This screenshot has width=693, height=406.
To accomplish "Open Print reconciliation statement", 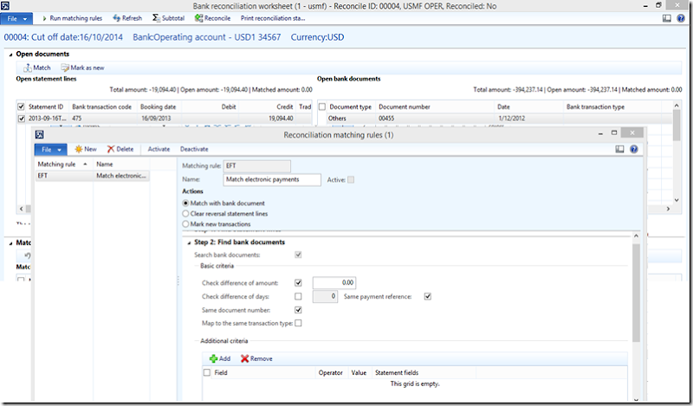I will 273,18.
